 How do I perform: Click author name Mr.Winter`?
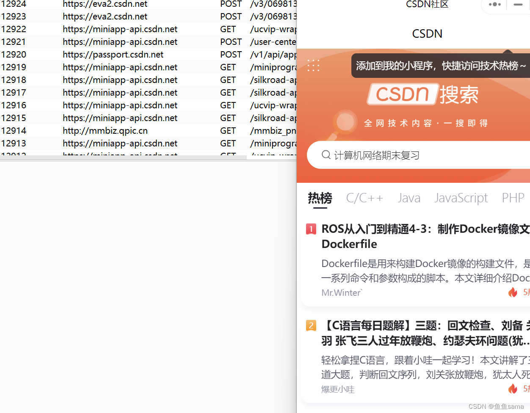(x=342, y=292)
